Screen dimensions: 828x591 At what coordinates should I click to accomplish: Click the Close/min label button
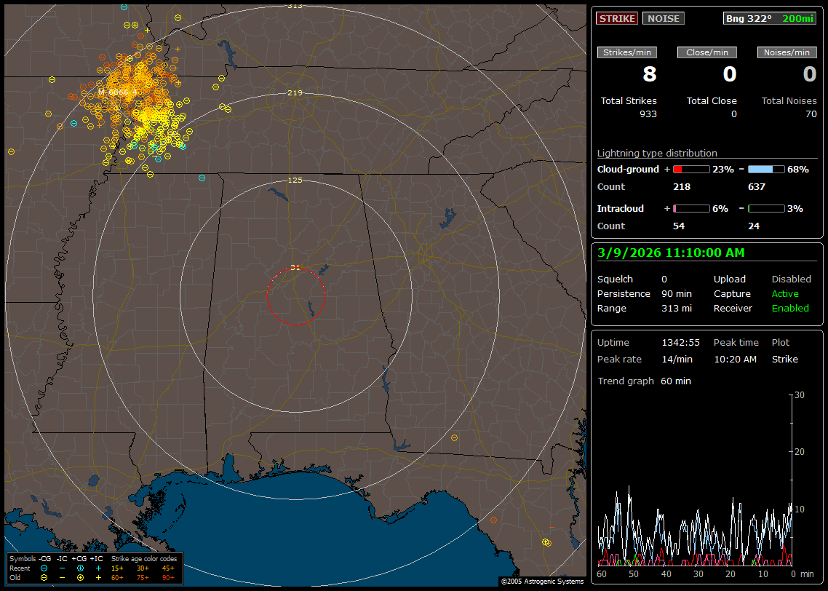(x=707, y=52)
